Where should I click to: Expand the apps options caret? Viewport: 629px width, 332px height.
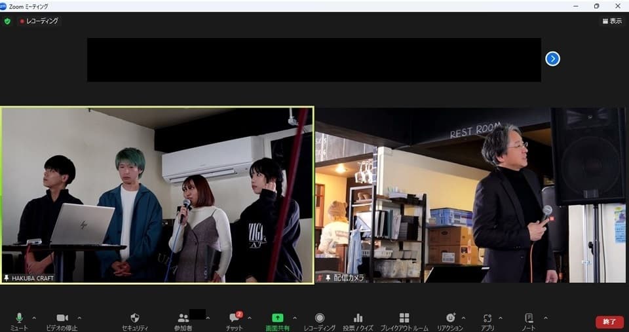pos(500,318)
